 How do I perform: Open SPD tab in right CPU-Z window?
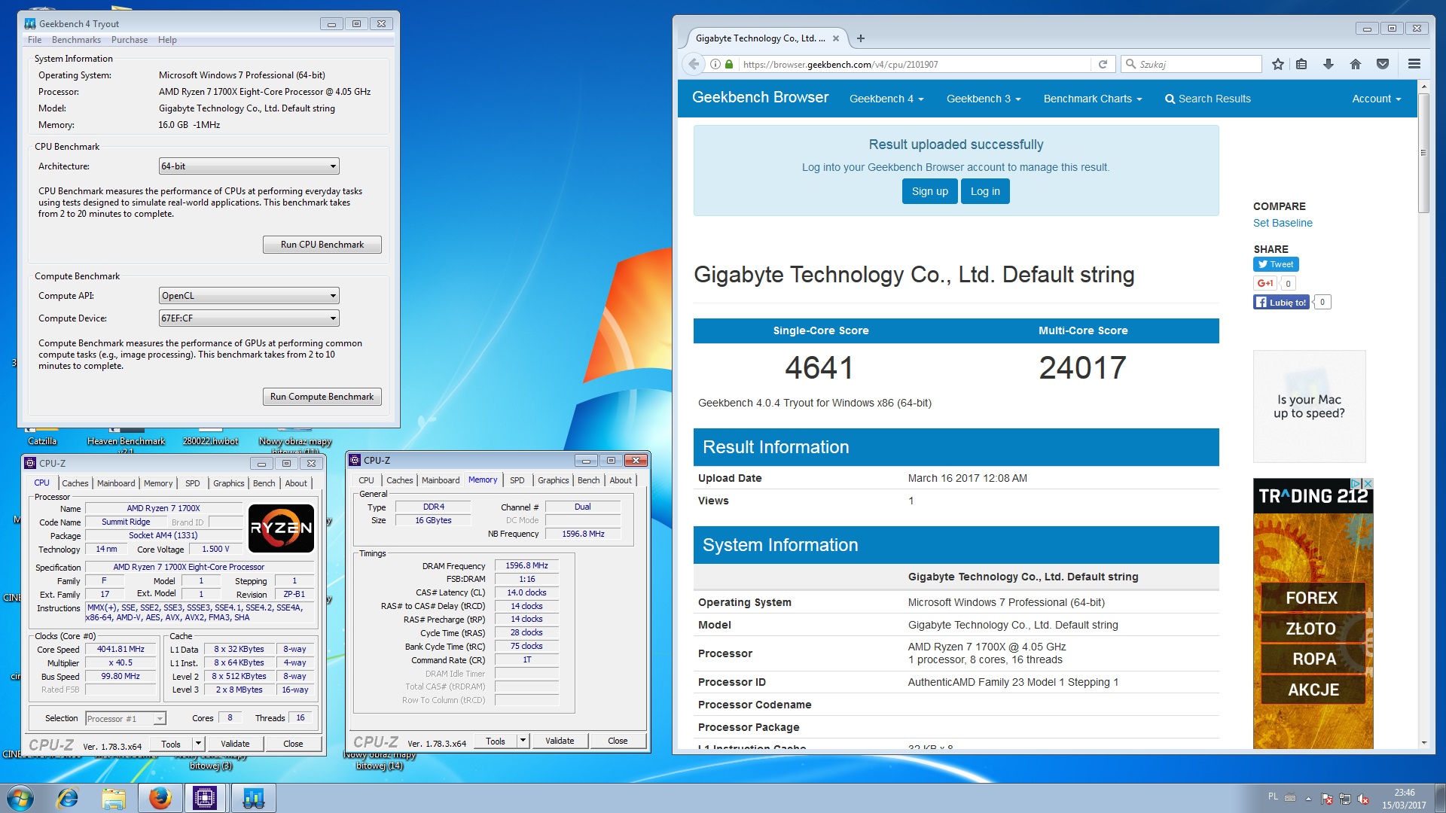coord(517,480)
